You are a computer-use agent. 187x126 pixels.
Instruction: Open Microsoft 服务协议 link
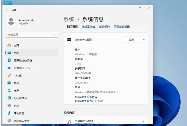click(x=86, y=97)
